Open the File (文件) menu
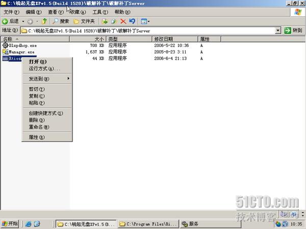Image resolution: width=306 pixels, height=229 pixels. [x=12, y=12]
